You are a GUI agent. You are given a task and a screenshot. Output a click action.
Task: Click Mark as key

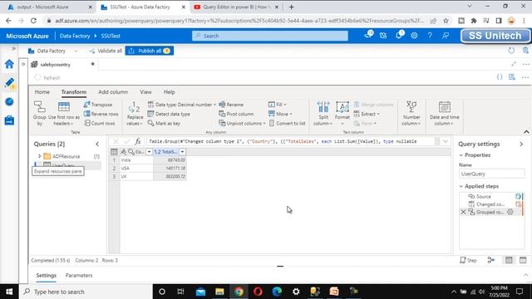coord(164,123)
